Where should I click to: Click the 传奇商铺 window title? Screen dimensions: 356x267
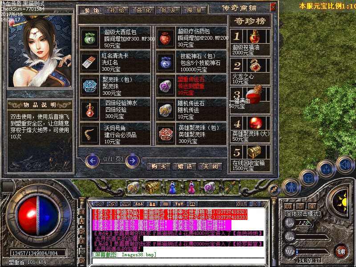[239, 8]
